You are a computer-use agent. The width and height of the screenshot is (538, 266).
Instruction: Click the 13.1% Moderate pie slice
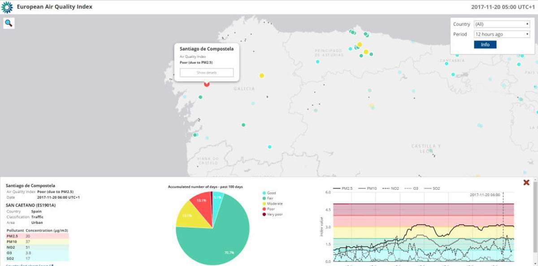tap(191, 215)
